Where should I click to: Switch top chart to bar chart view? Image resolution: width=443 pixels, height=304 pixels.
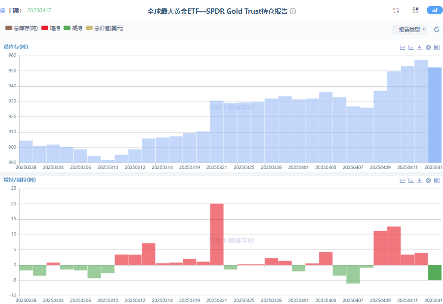[411, 47]
